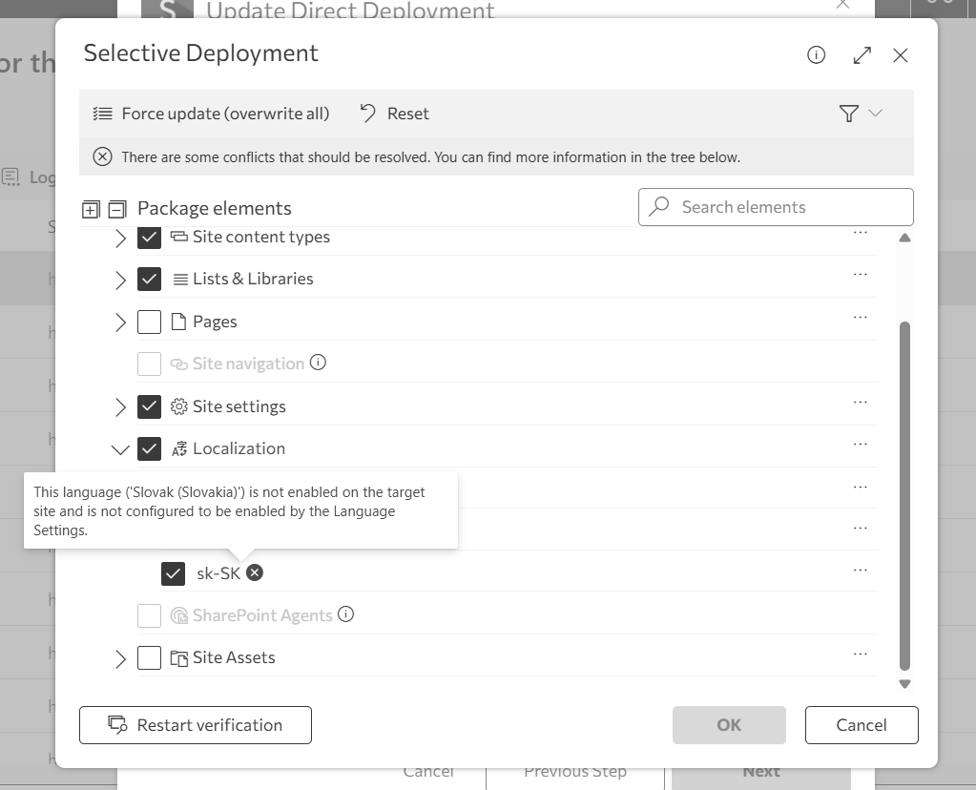
Task: Click the info icon in dialog header
Action: coord(816,55)
